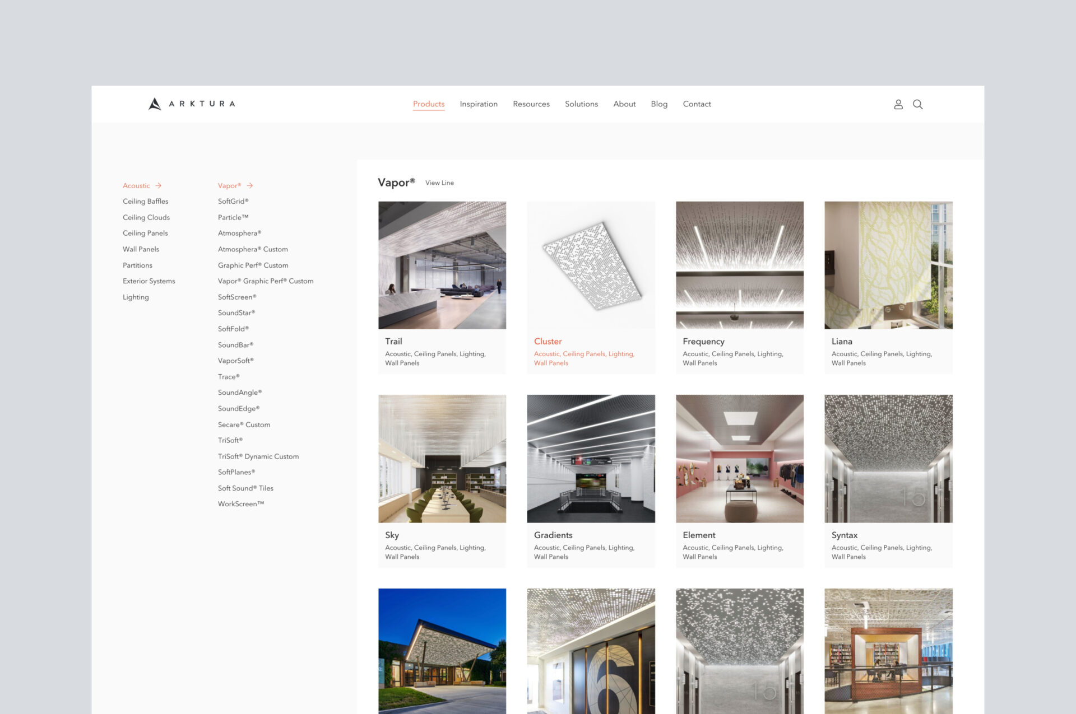Click the arrow next to Vapor® in sidebar
This screenshot has width=1076, height=714.
(x=250, y=185)
